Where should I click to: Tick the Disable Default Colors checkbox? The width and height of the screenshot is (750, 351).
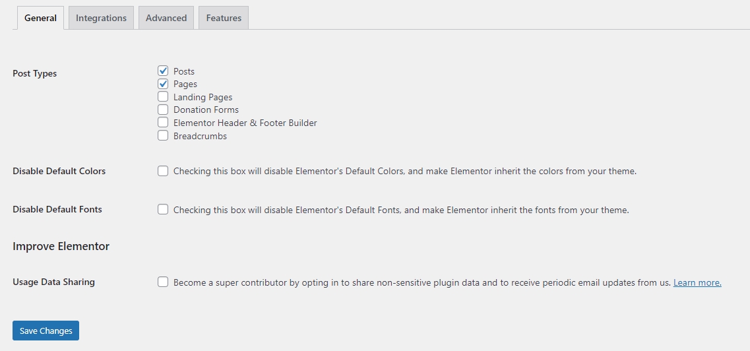[163, 171]
